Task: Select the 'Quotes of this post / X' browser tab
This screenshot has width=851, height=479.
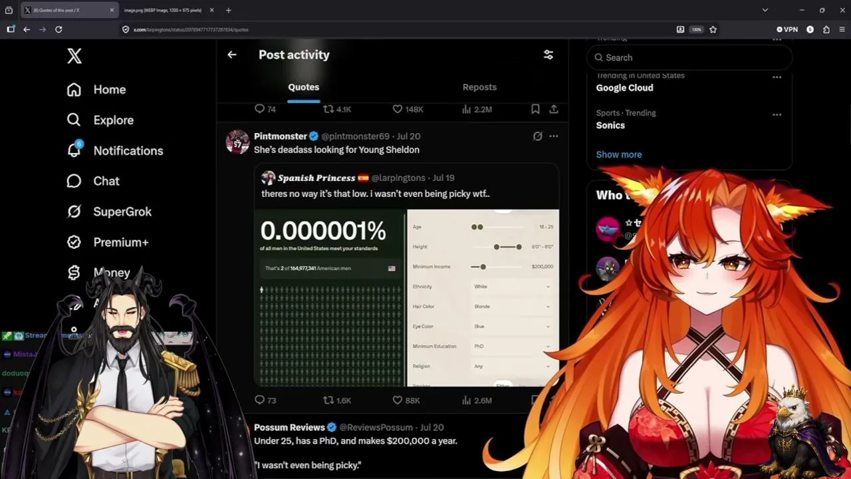Action: [69, 10]
